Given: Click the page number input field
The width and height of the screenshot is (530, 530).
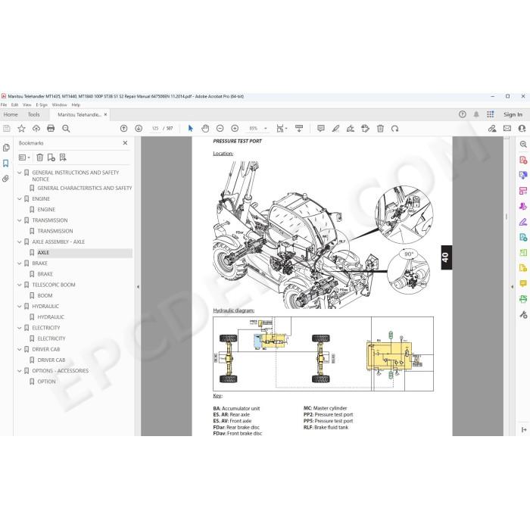Looking at the screenshot, I should click(x=155, y=129).
